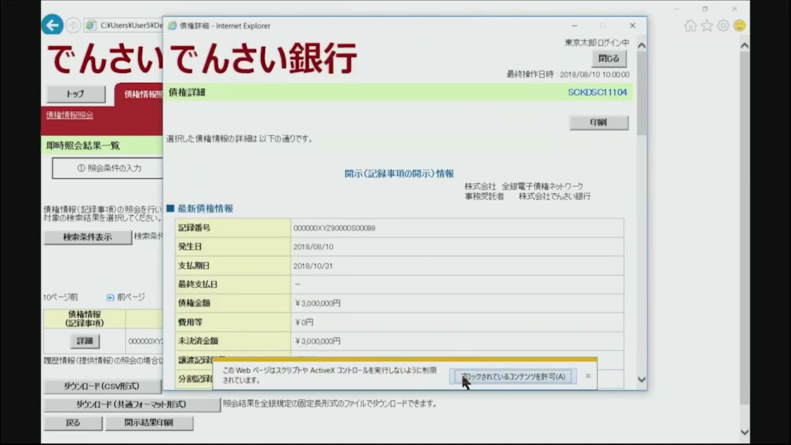This screenshot has width=791, height=445.
Task: Click the 閉じる button
Action: point(609,57)
